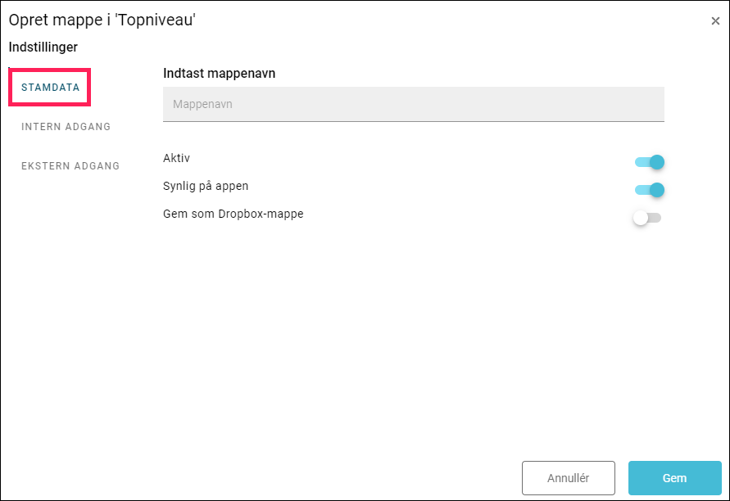Enable Gem som Dropbox-mappe switch
Viewport: 730px width, 501px height.
click(x=647, y=218)
